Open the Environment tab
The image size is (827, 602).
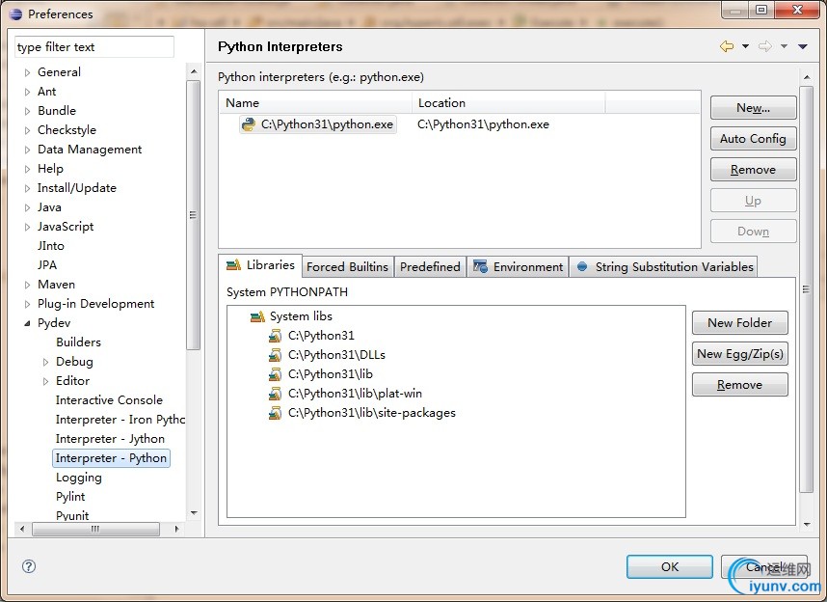click(x=518, y=266)
